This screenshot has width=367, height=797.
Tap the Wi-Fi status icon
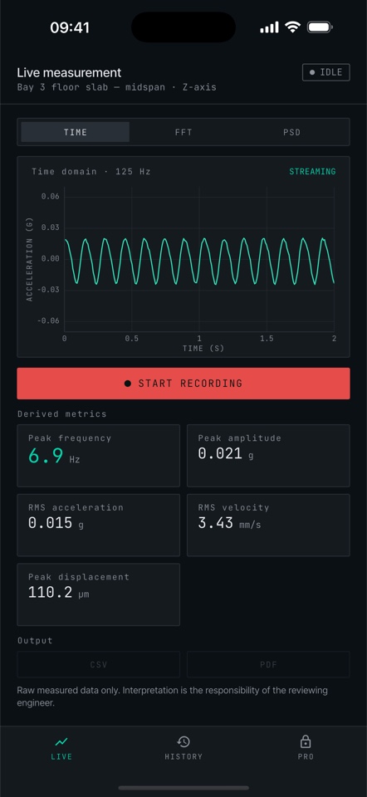293,27
